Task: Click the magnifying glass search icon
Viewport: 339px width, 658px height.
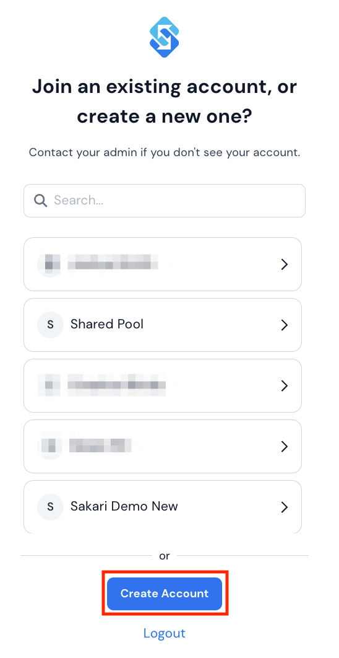Action: [40, 201]
